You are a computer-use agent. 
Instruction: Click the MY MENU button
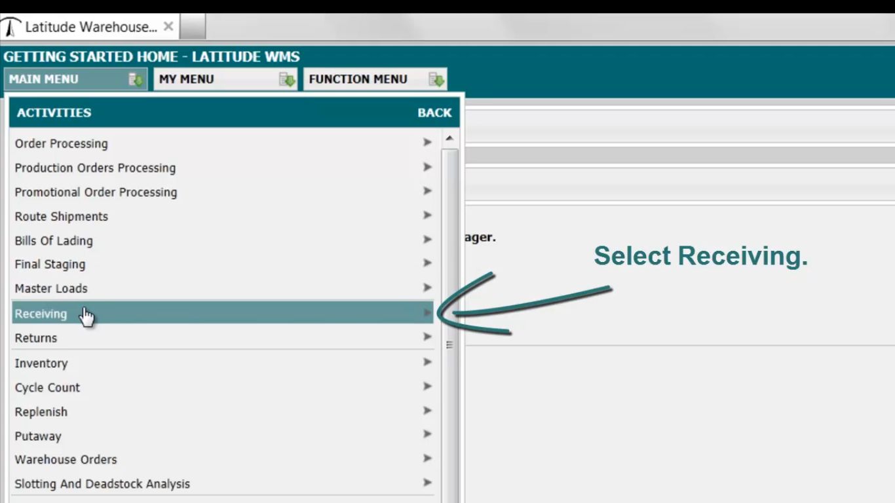point(225,79)
